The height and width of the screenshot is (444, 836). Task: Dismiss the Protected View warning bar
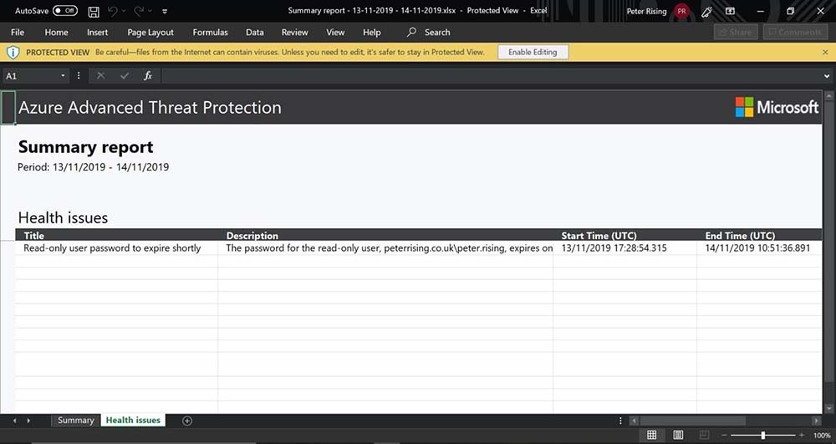[x=825, y=52]
